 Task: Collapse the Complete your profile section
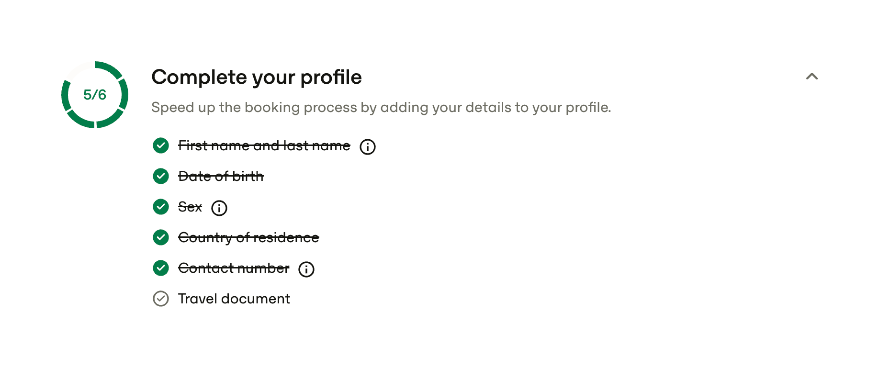(811, 77)
